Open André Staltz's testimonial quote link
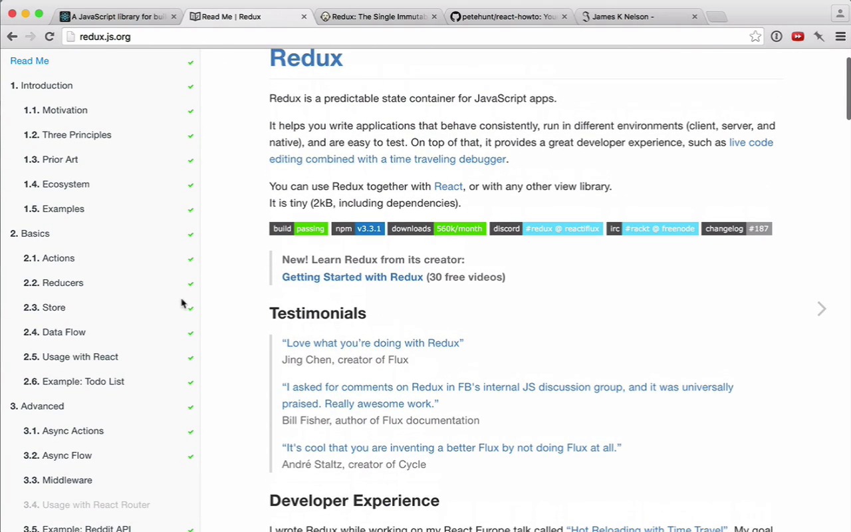This screenshot has width=851, height=532. coord(451,448)
